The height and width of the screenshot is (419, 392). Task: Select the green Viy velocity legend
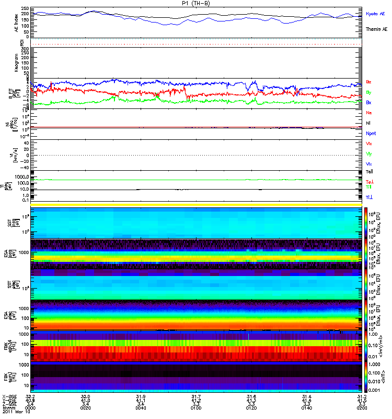(369, 153)
